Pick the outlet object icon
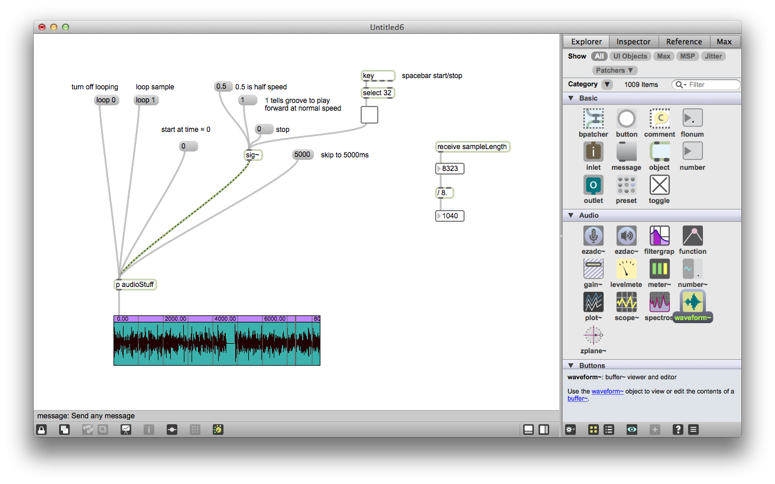775x484 pixels. [x=594, y=185]
